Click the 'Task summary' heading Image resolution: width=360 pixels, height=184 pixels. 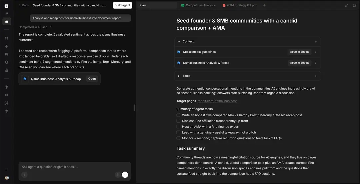coord(191,148)
